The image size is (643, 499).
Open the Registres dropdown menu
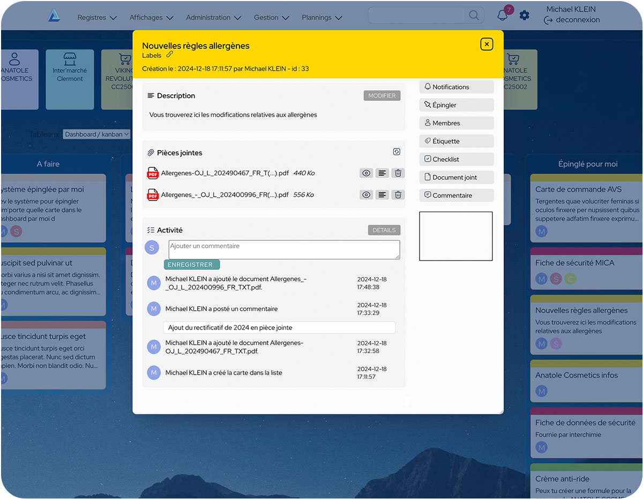point(97,18)
